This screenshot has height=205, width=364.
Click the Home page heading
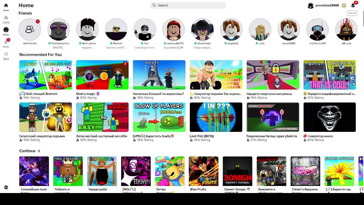pos(26,5)
